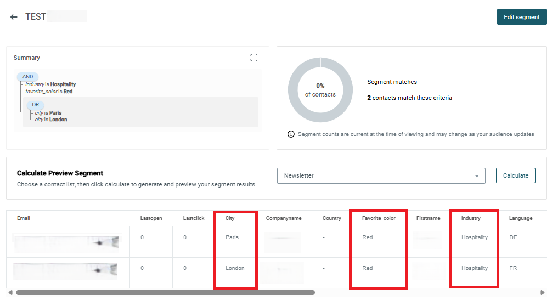Open the Edit segment button
The width and height of the screenshot is (558, 306).
click(522, 17)
